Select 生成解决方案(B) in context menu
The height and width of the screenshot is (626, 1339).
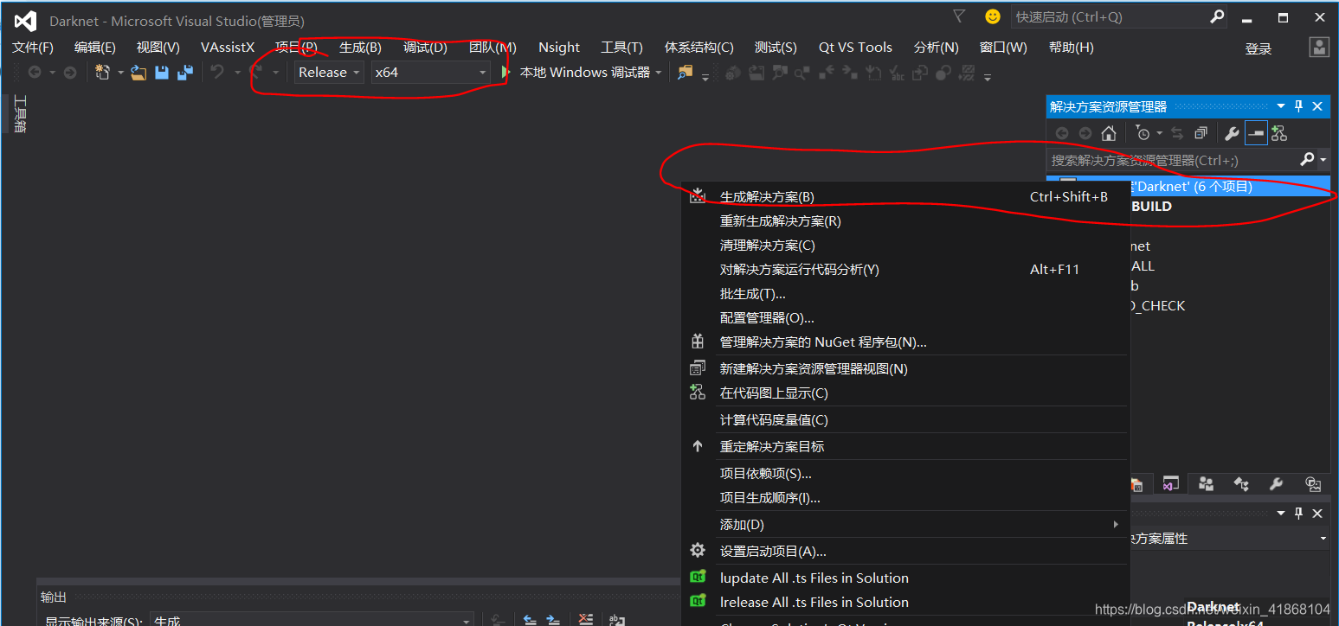pos(904,197)
